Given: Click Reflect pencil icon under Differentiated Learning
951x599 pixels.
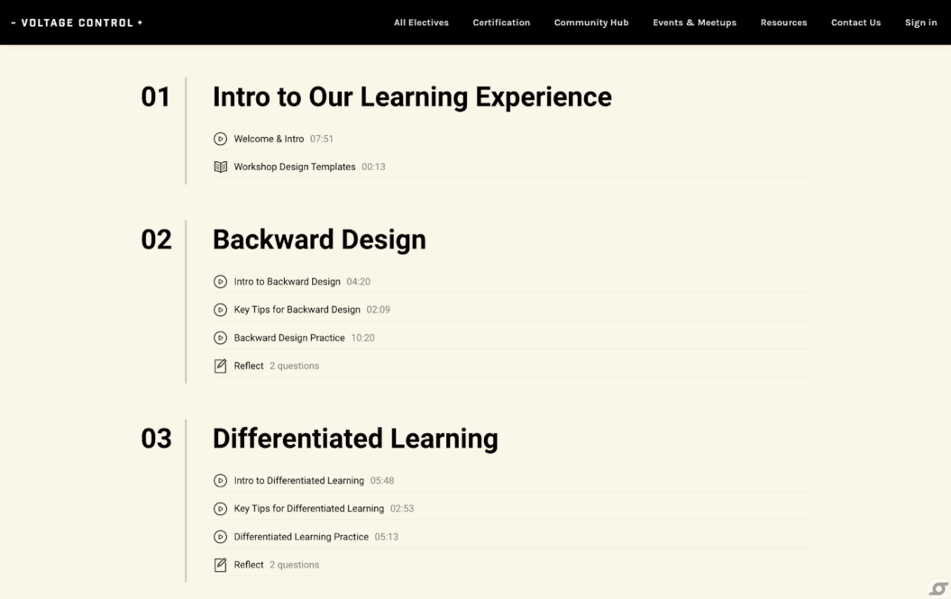Looking at the screenshot, I should (x=220, y=565).
